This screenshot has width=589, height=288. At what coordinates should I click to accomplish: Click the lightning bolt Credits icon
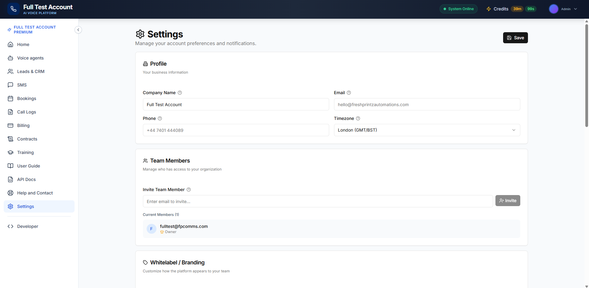[x=489, y=9]
